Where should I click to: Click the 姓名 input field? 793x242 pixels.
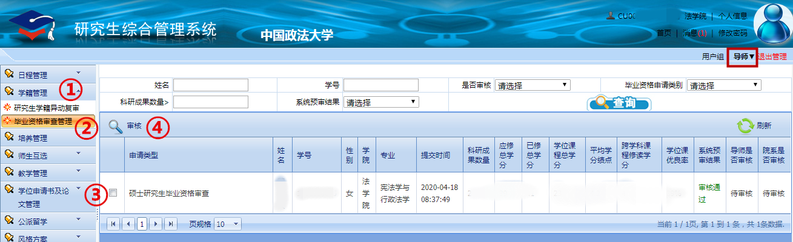click(x=210, y=85)
